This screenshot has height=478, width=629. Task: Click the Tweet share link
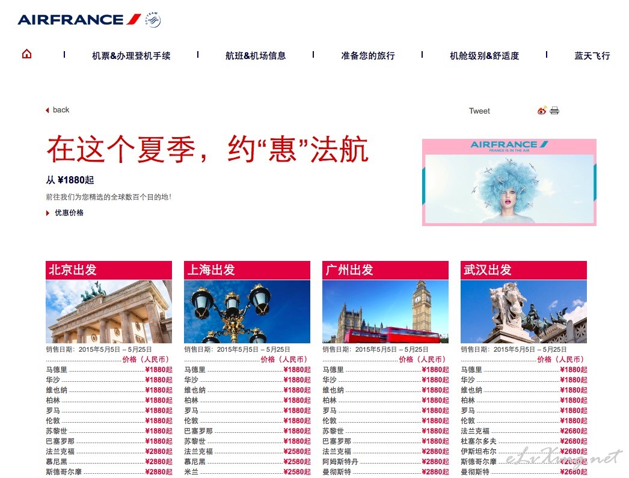point(479,111)
